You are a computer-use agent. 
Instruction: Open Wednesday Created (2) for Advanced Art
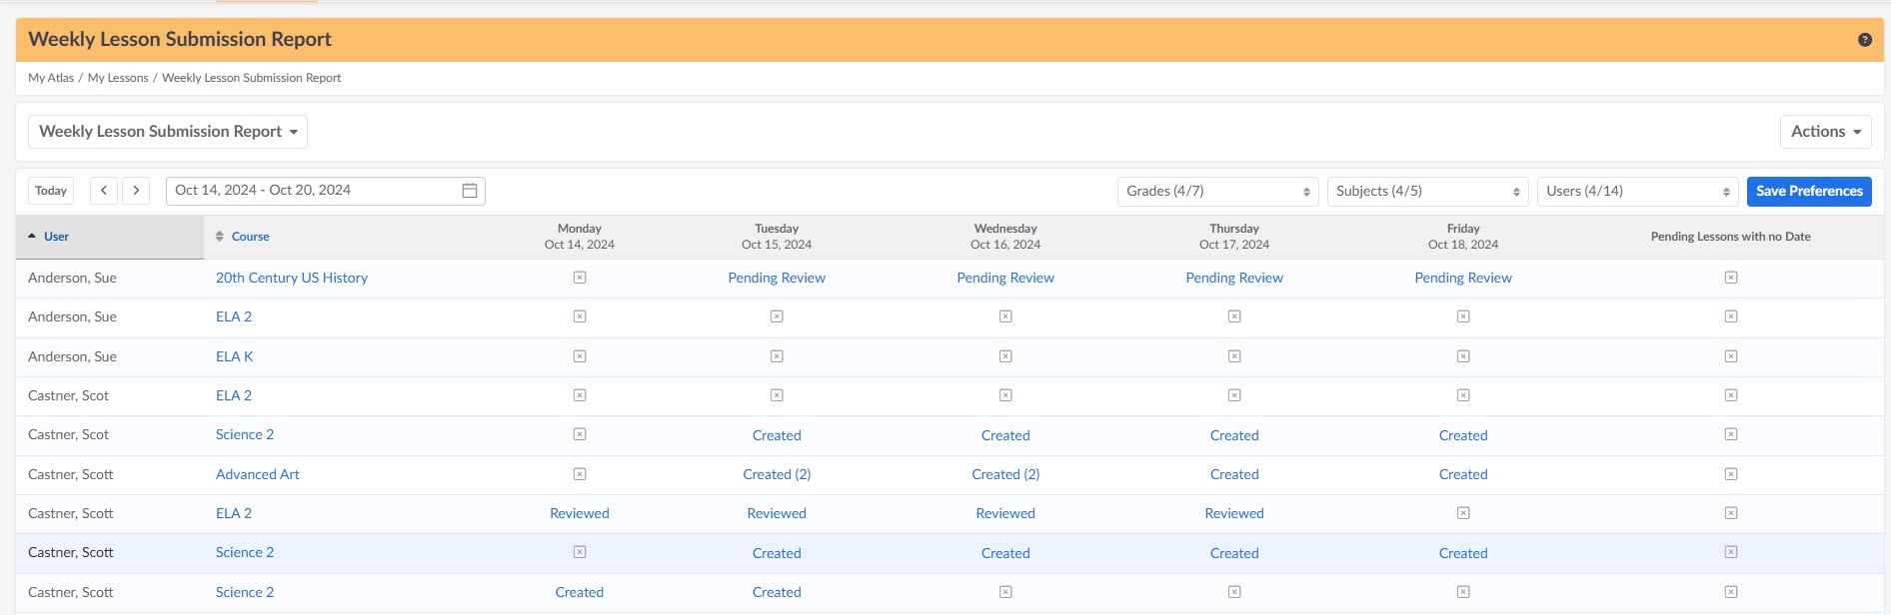point(1005,474)
